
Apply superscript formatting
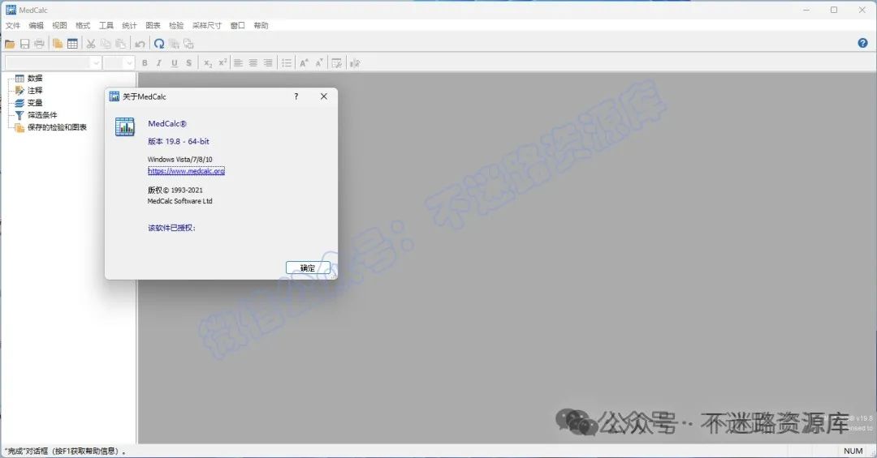222,63
